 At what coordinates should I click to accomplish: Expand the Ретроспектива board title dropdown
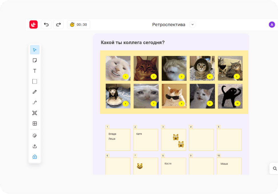(x=192, y=25)
